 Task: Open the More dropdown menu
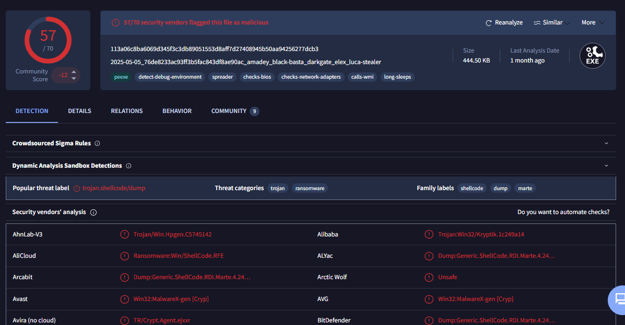(593, 22)
